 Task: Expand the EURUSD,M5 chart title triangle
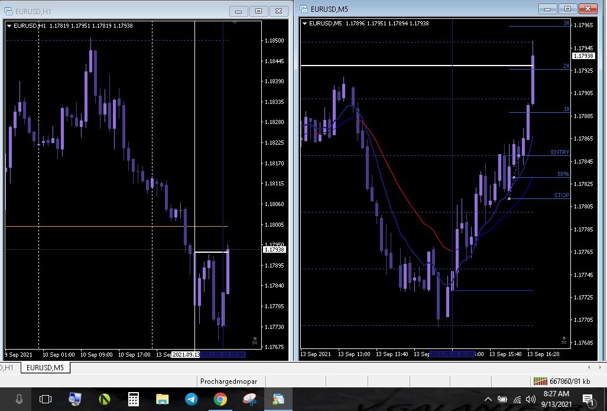coord(305,24)
